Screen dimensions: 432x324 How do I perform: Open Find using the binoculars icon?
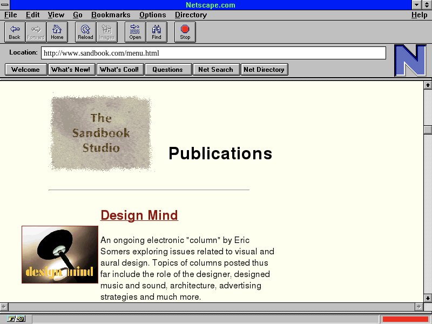click(157, 32)
